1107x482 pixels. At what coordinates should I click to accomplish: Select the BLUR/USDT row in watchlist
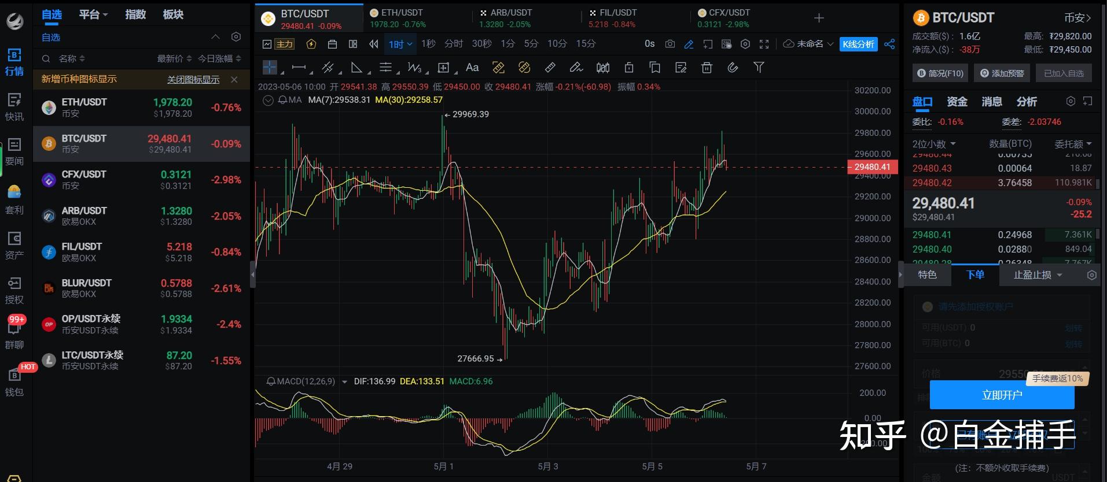click(142, 288)
